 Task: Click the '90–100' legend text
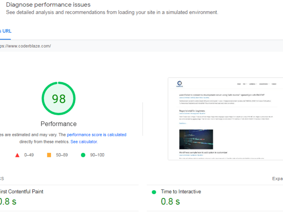click(x=97, y=155)
